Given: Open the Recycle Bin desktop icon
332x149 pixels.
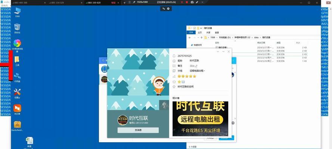Looking at the screenshot, I should pos(17,28).
